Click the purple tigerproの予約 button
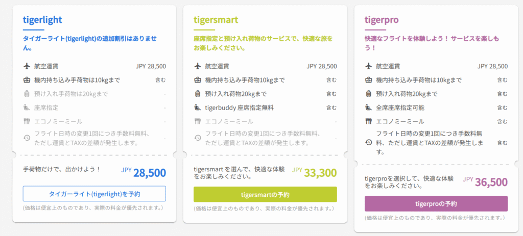Image resolution: width=523 pixels, height=236 pixels. click(436, 204)
